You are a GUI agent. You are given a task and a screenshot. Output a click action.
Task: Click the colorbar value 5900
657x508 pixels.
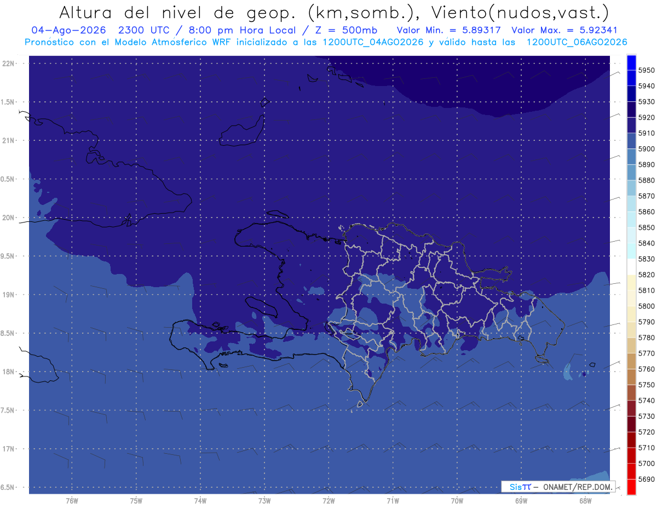[647, 149]
